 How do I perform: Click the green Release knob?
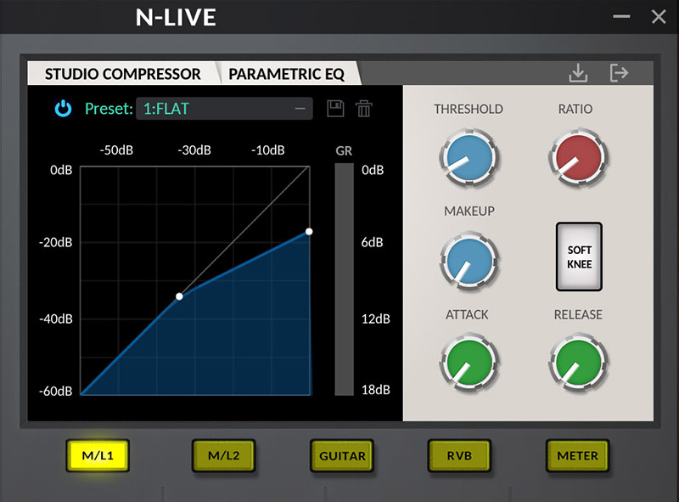click(x=579, y=362)
